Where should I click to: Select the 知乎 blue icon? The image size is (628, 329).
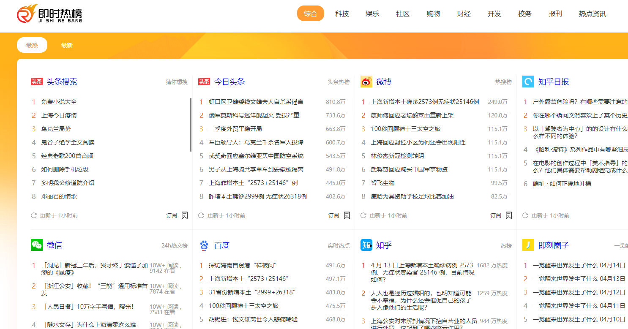pos(366,245)
